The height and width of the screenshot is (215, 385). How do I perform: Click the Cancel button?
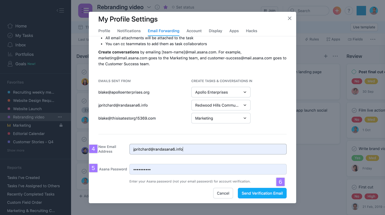pos(223,193)
